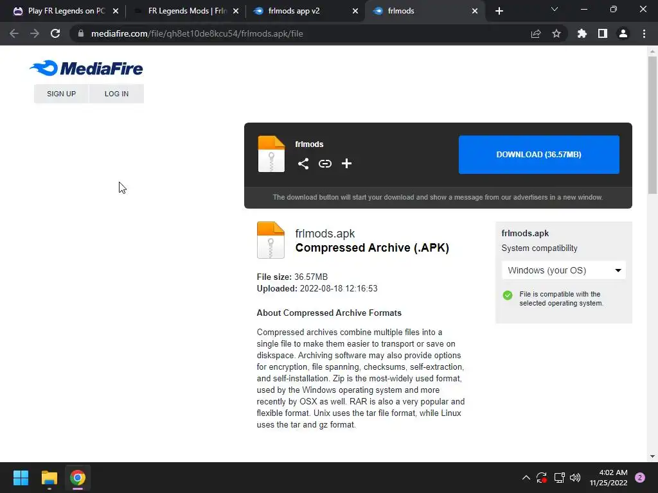Click the lock site info icon
This screenshot has width=658, height=493.
pos(81,33)
